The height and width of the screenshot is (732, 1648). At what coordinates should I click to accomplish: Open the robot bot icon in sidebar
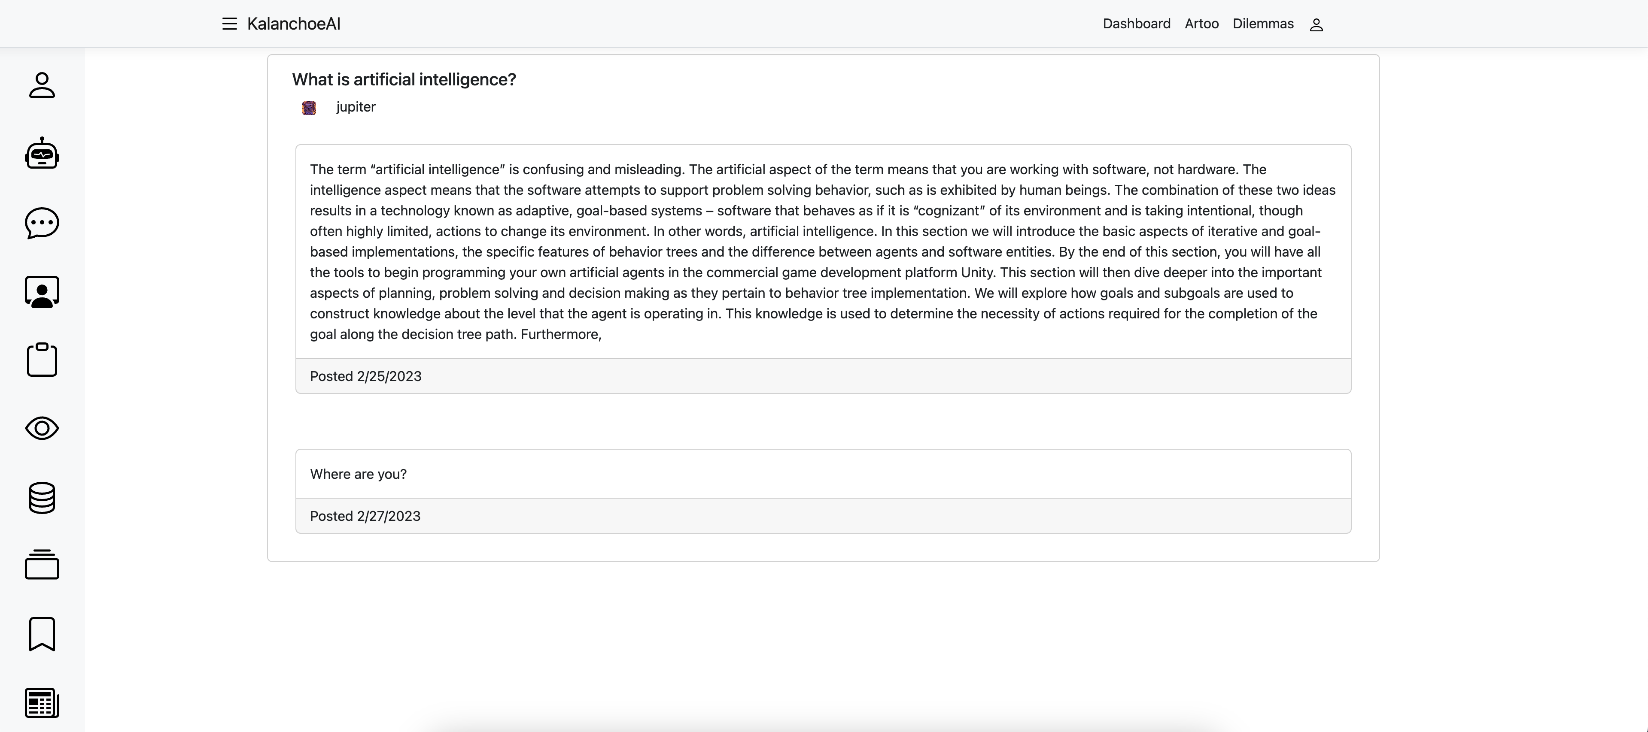click(x=42, y=154)
